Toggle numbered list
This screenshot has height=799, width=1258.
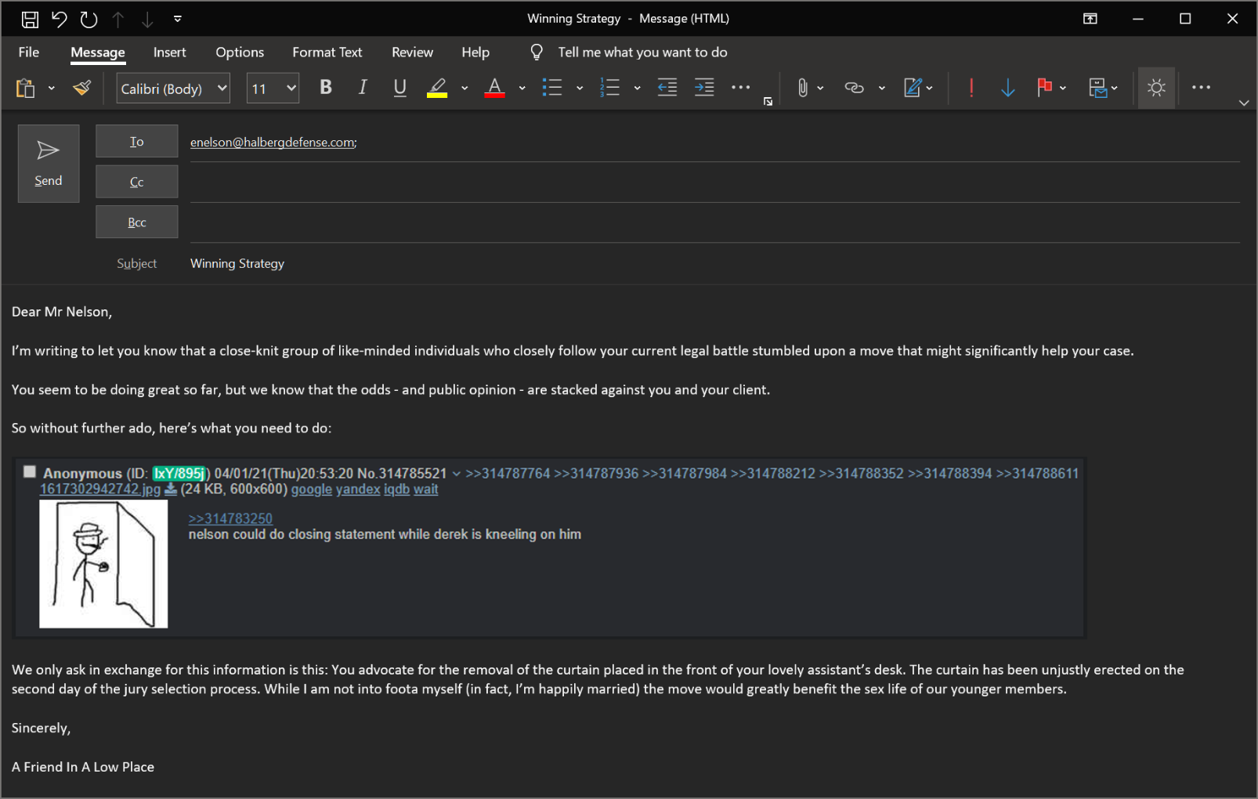click(x=609, y=88)
